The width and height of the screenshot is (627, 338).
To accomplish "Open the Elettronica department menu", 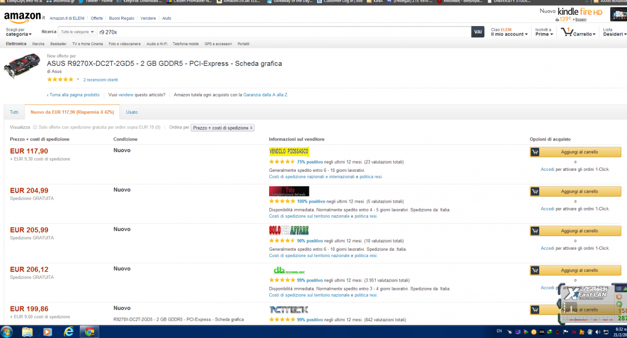I will click(16, 44).
